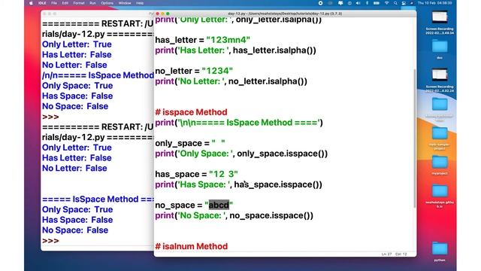Click last 'No Space: False' output in Shell
This screenshot has height=271, width=481.
(75, 230)
